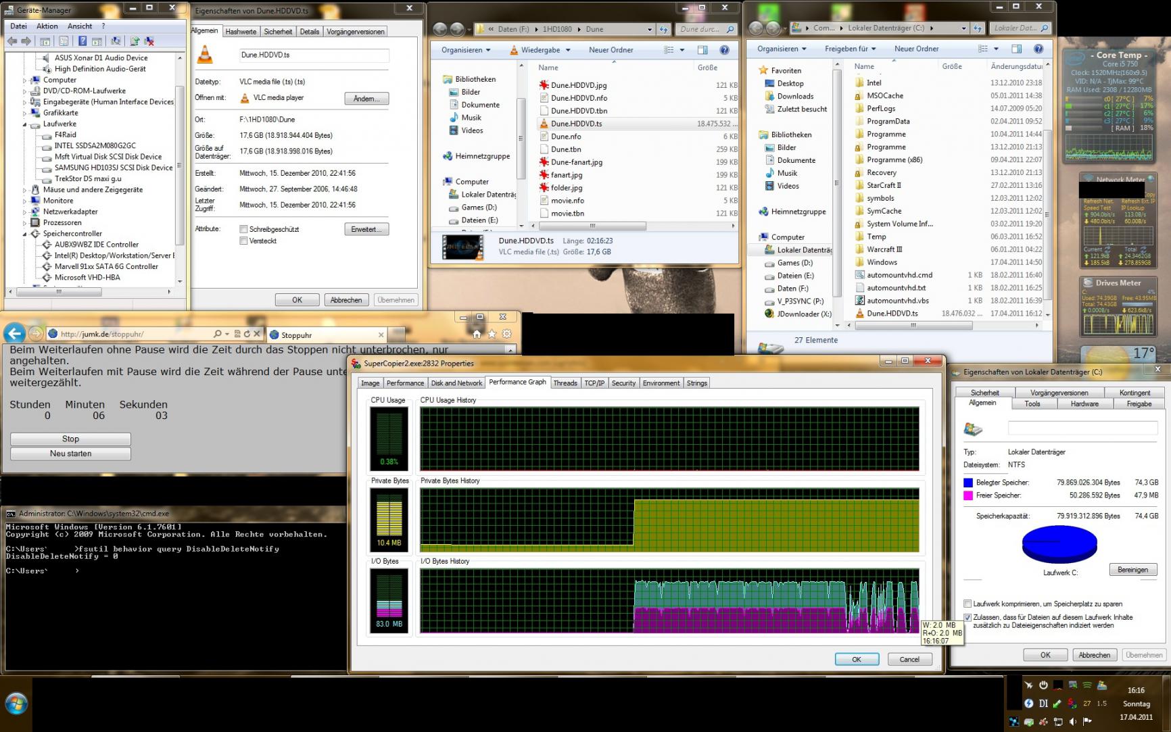Click the Stop button on stopwatch page
This screenshot has width=1171, height=732.
[70, 439]
